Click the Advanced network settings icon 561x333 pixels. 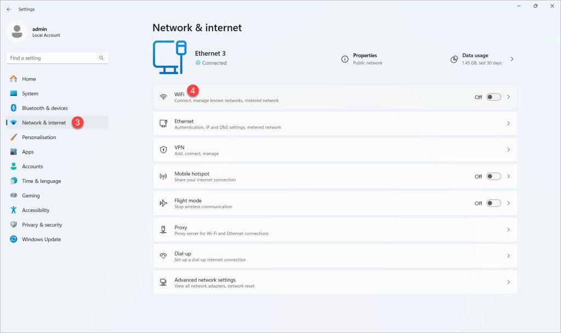163,282
